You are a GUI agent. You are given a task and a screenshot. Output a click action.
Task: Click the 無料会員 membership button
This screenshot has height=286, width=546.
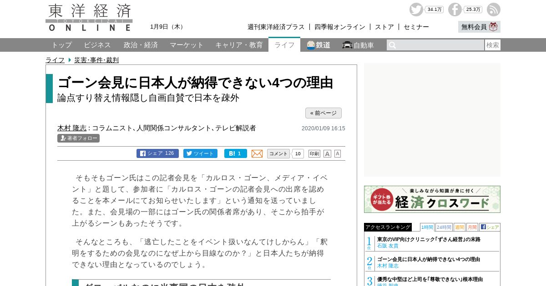pos(479,27)
